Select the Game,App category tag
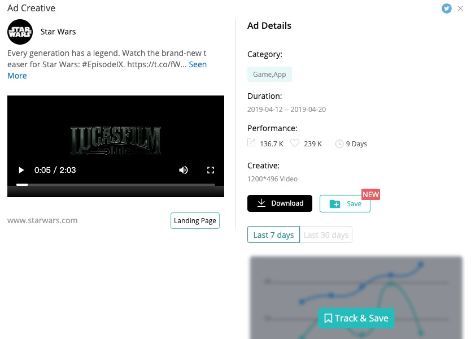Image resolution: width=471 pixels, height=339 pixels. pos(269,74)
